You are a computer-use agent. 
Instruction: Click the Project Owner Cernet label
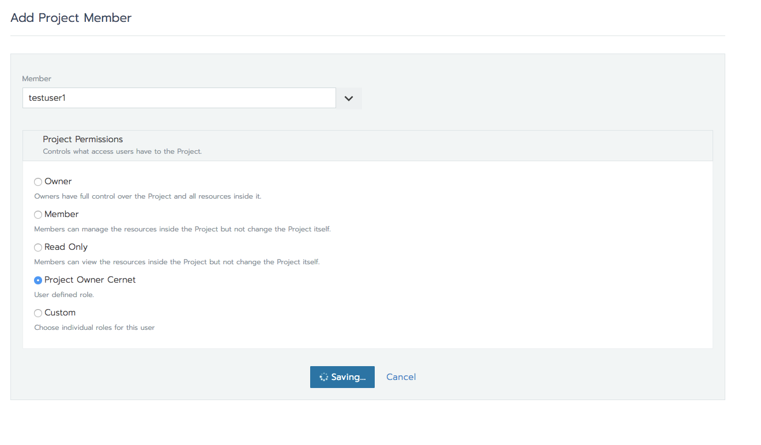(89, 280)
